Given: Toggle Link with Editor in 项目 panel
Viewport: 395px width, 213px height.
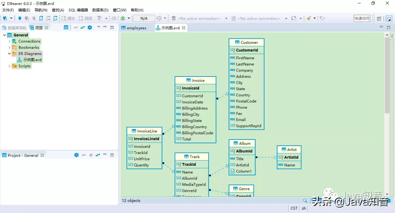Looking at the screenshot, I should pos(82,27).
